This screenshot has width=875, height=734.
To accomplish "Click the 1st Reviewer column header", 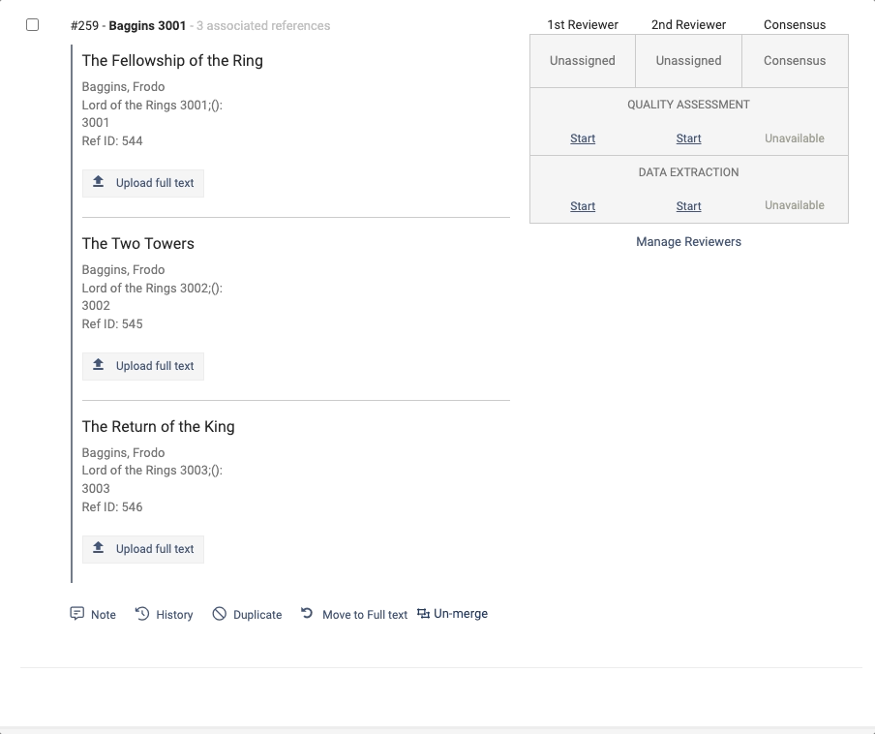I will [x=583, y=24].
